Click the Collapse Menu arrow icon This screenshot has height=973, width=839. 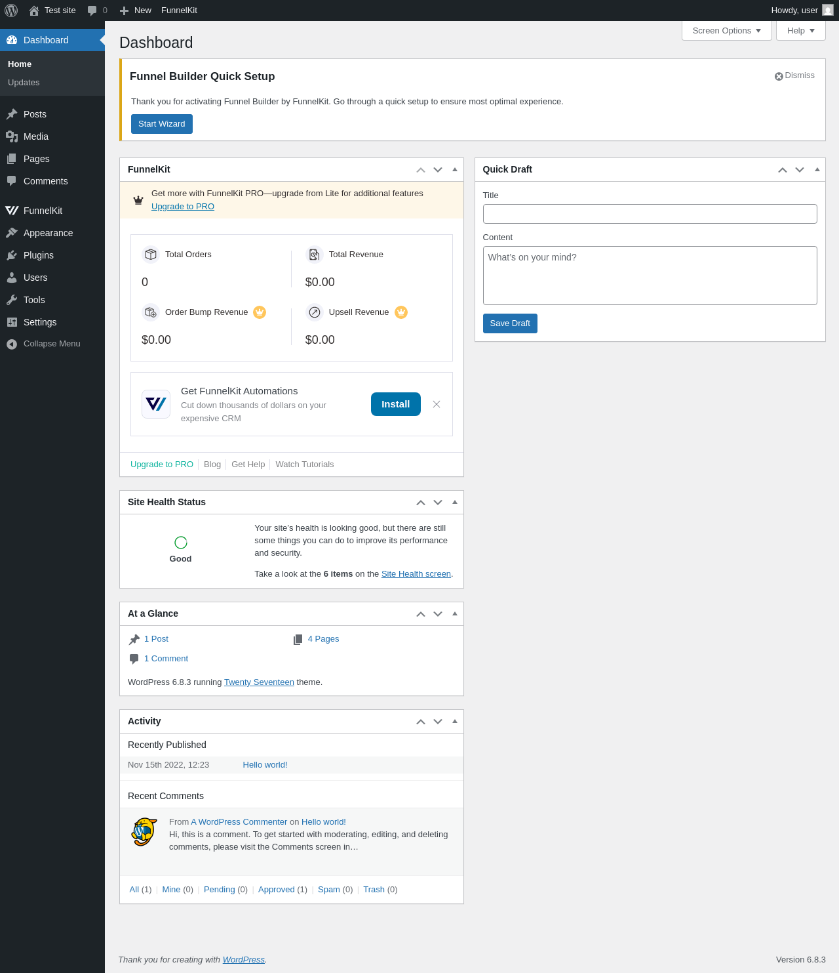point(12,344)
